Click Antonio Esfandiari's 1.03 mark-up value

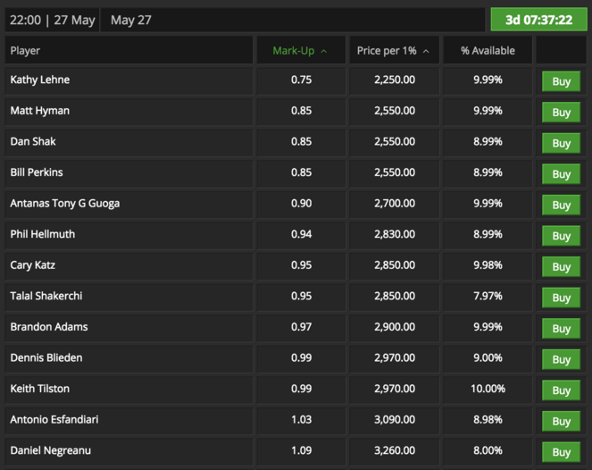(x=301, y=419)
